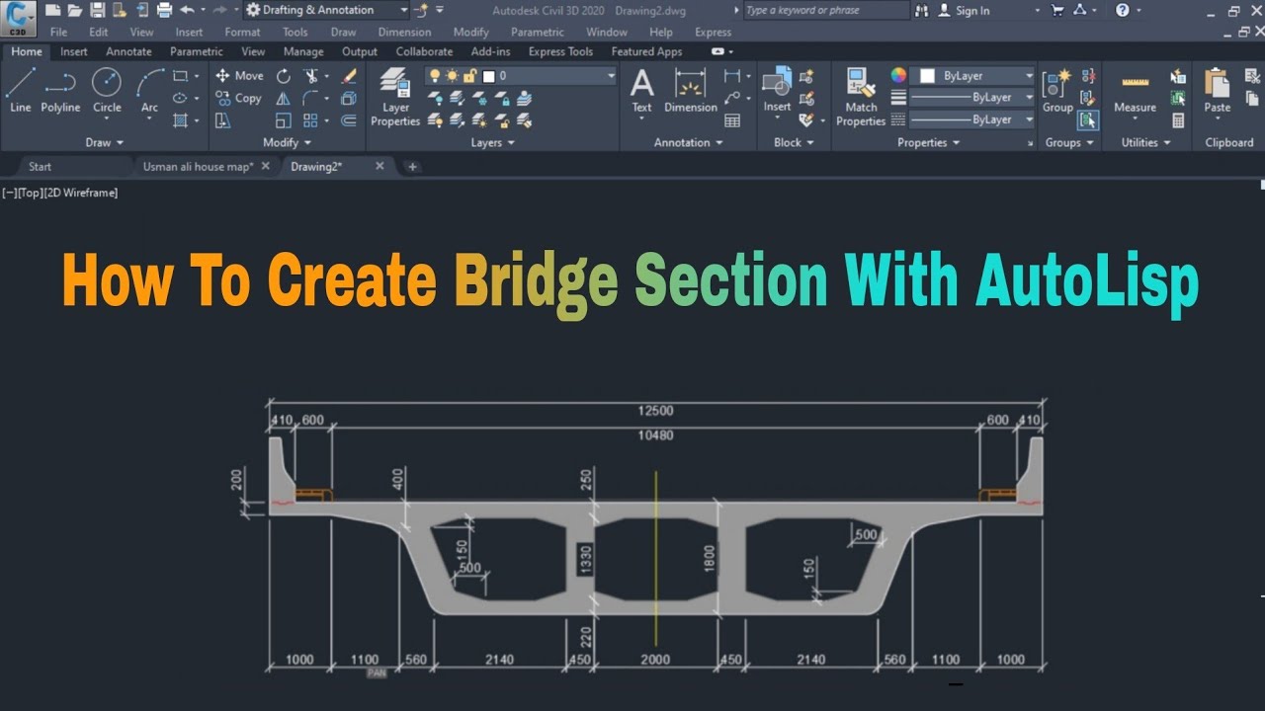This screenshot has height=711, width=1265.
Task: Click the Undo arrow icon
Action: [x=187, y=10]
